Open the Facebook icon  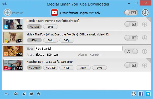click(x=141, y=94)
